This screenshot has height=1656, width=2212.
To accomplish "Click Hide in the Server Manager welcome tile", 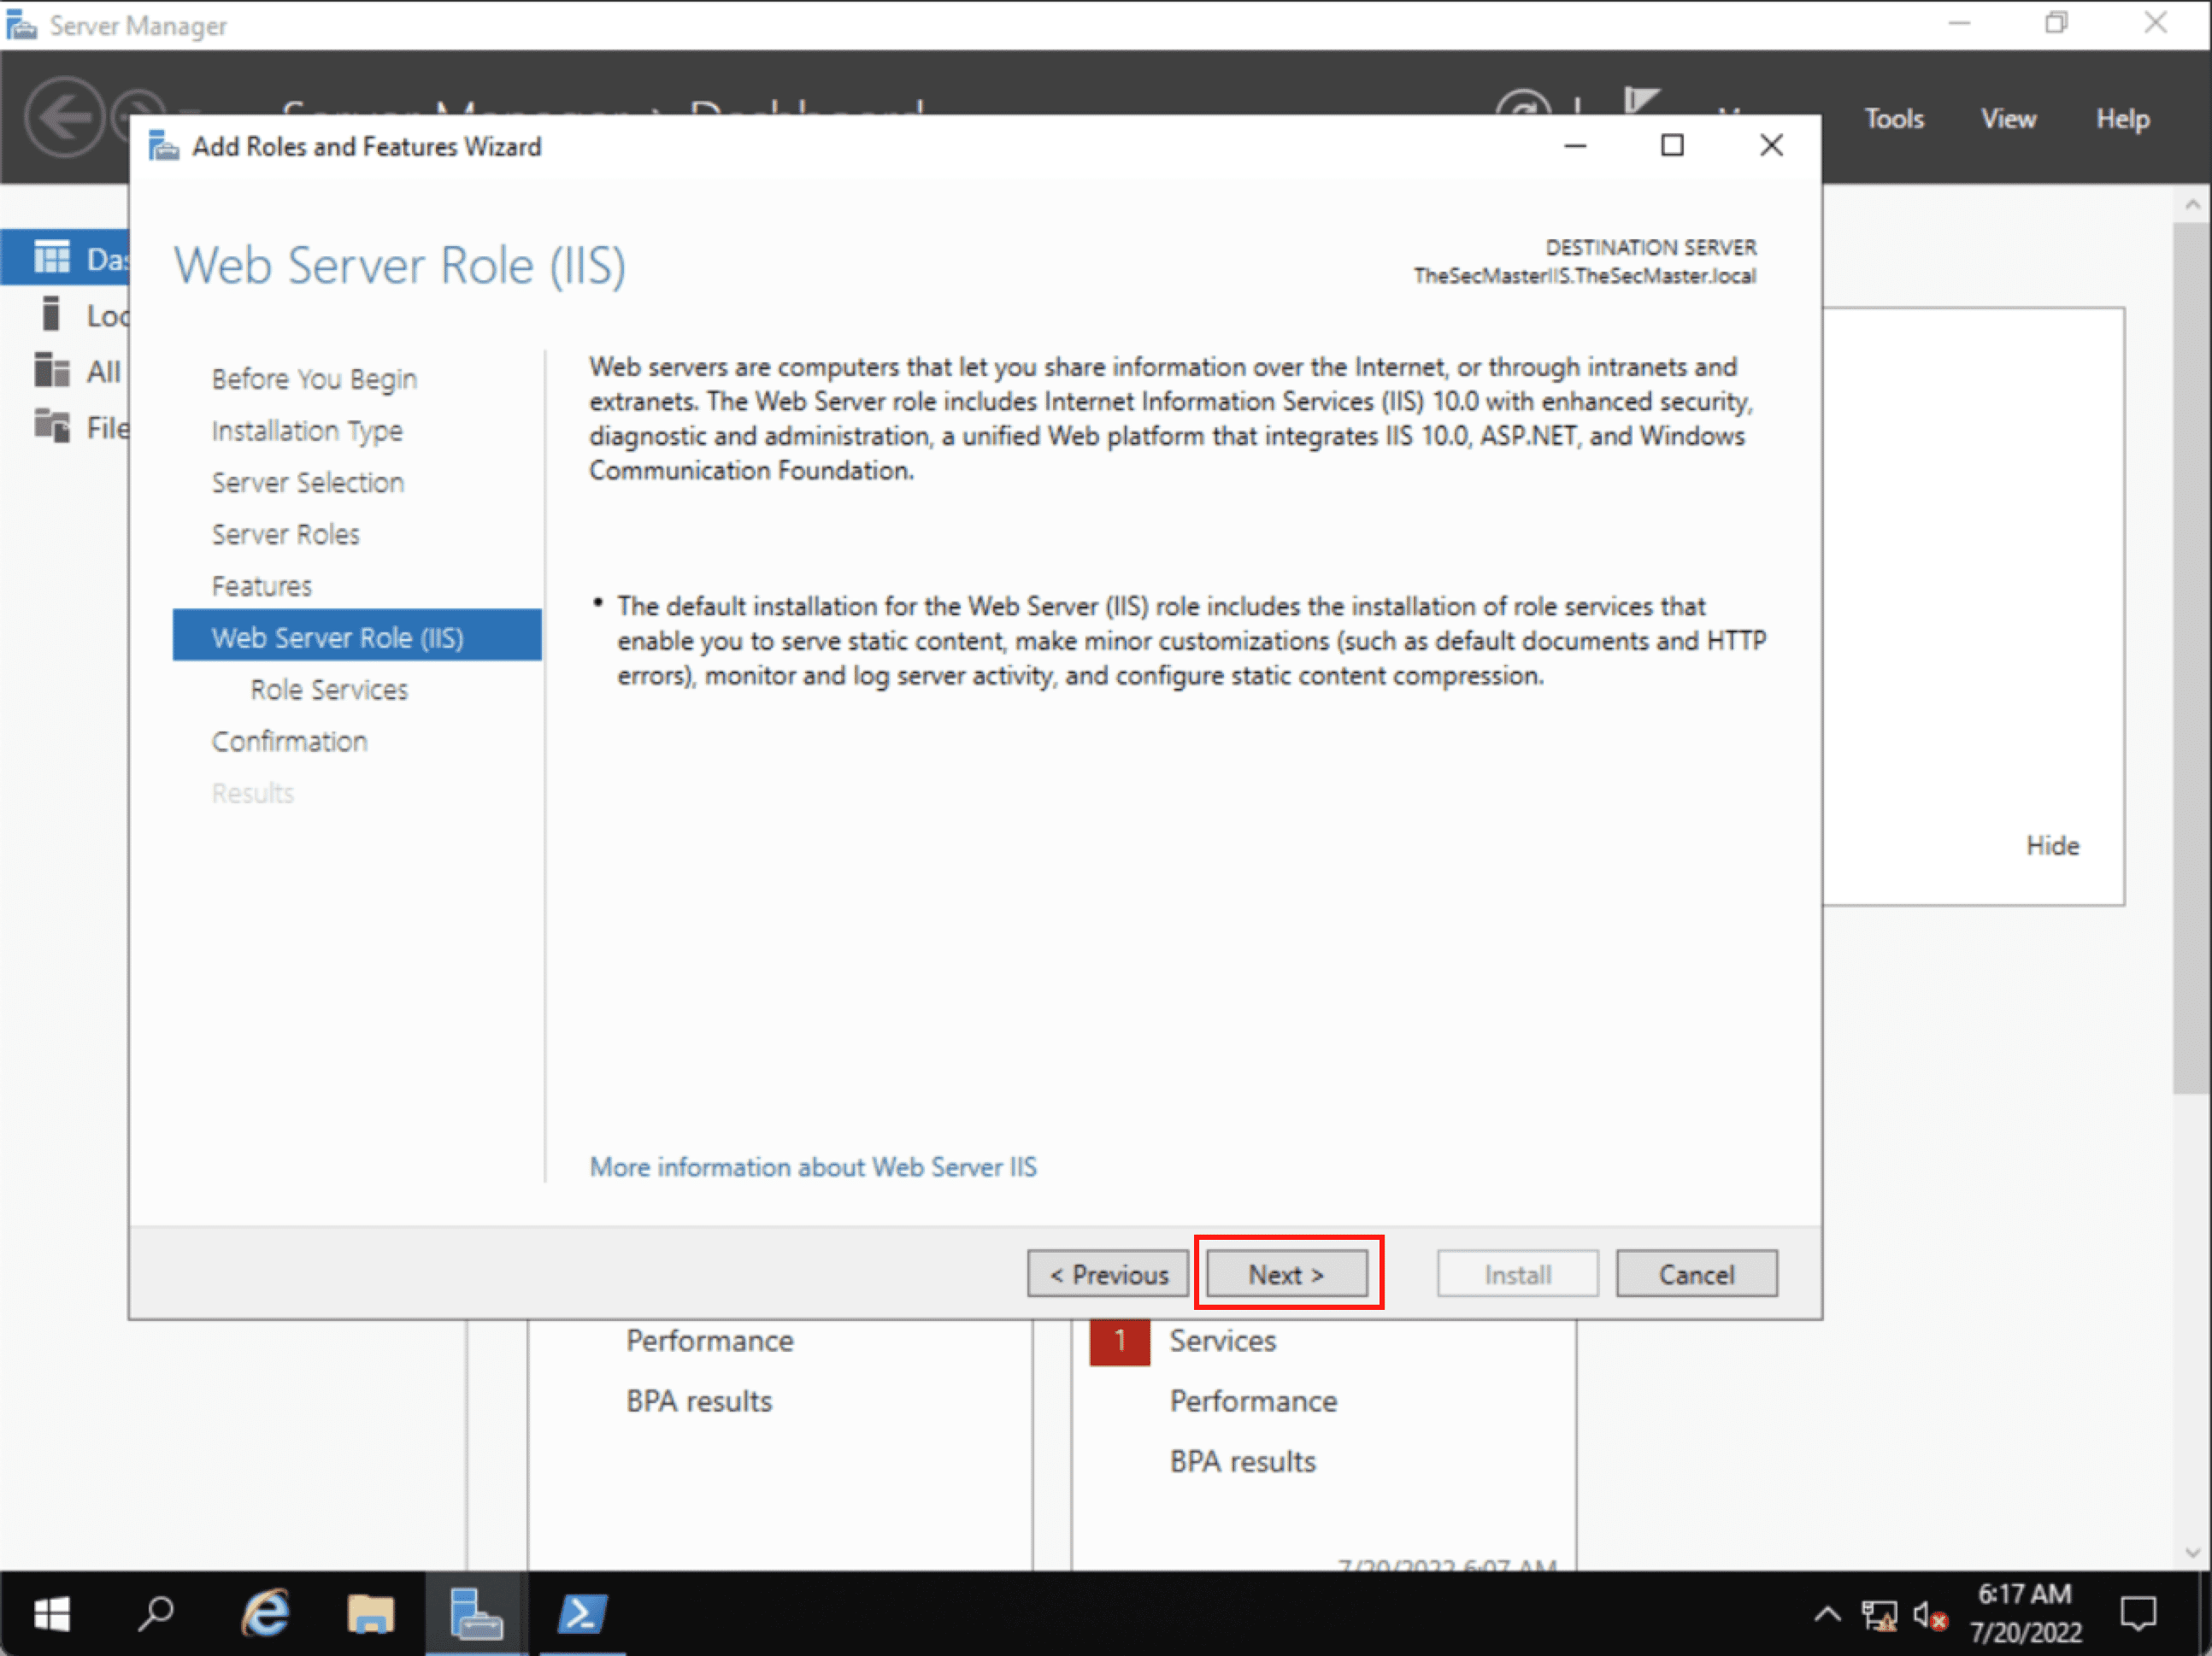I will coord(2052,846).
